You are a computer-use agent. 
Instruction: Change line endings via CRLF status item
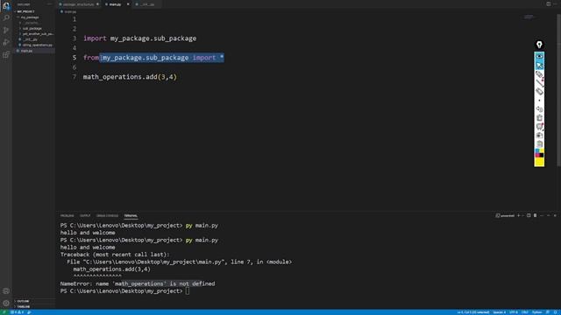(525, 312)
